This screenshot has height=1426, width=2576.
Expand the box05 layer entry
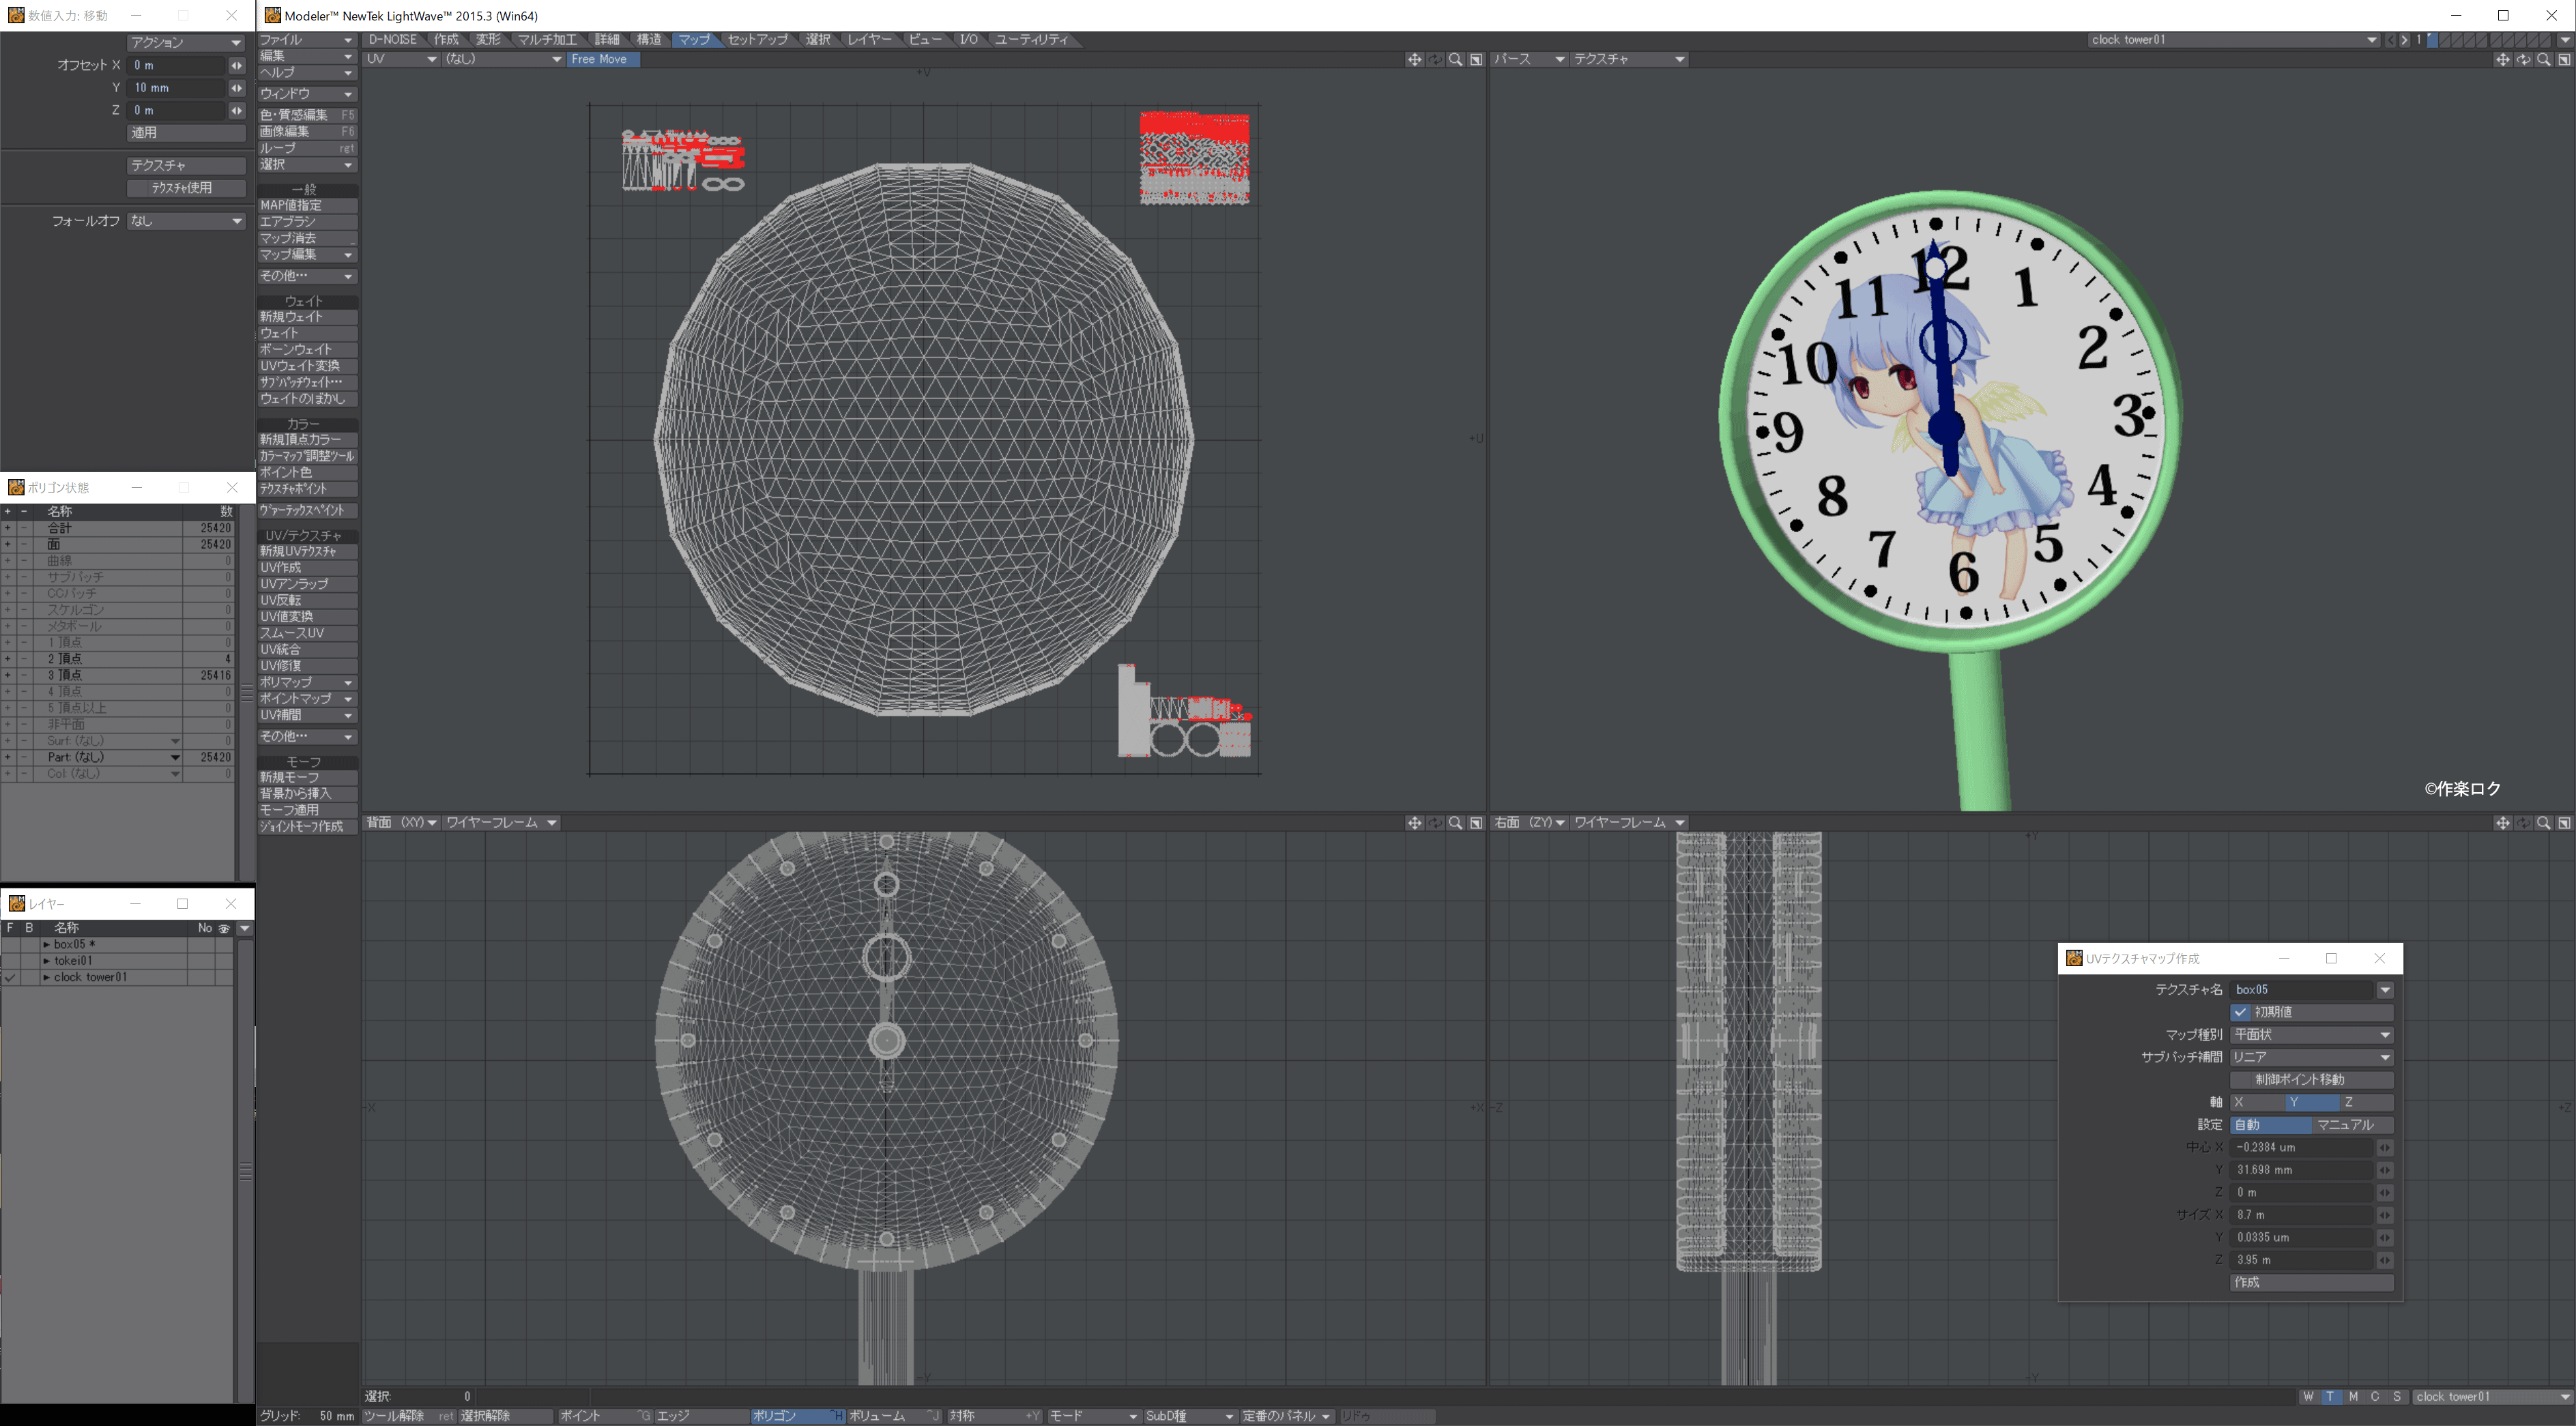pos(46,945)
